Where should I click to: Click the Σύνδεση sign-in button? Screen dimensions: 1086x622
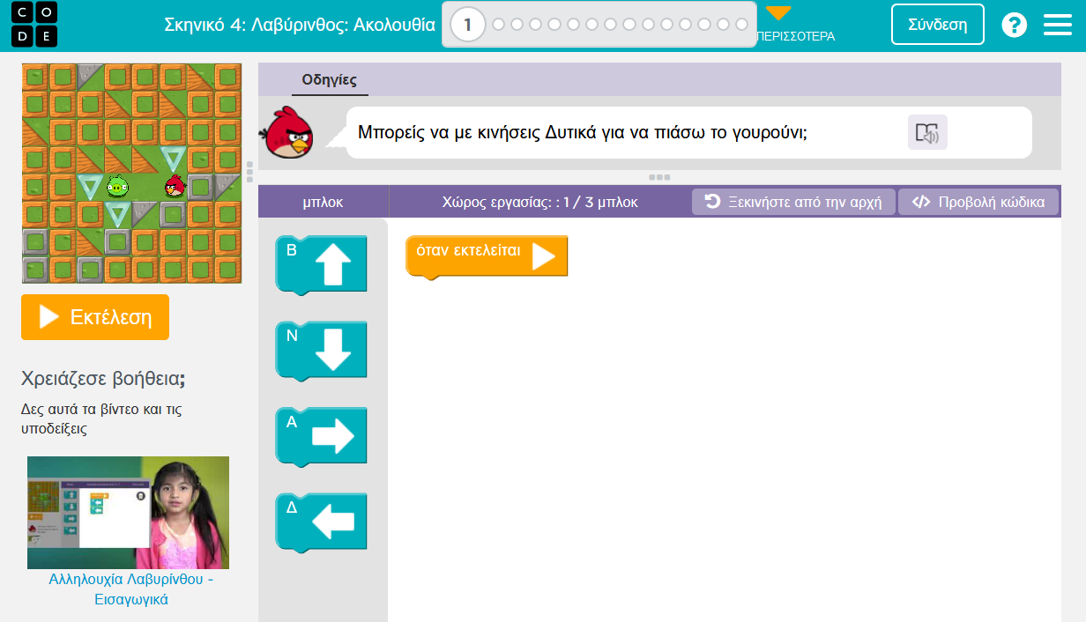coord(937,25)
